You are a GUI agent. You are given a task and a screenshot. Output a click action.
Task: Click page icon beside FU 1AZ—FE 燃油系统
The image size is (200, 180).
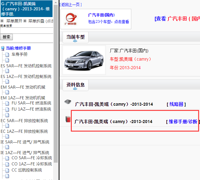(7, 110)
